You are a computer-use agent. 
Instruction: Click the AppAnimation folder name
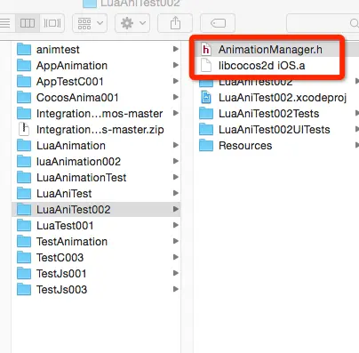pyautogui.click(x=72, y=66)
